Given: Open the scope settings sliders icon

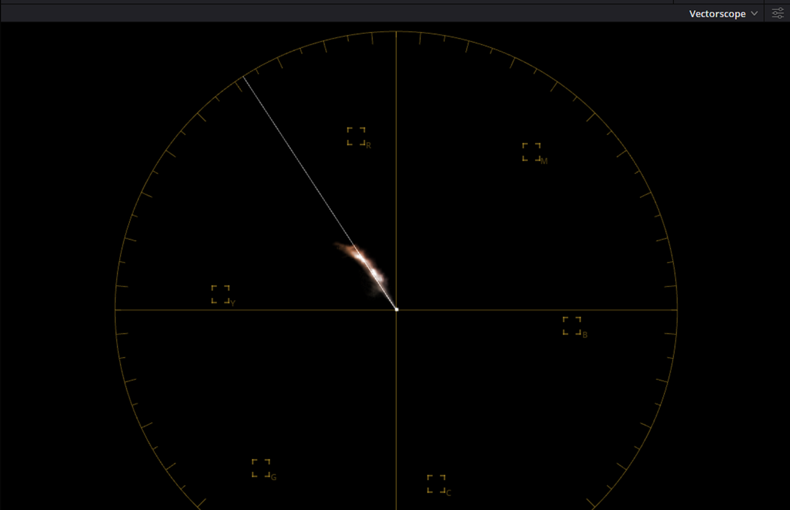Looking at the screenshot, I should [777, 13].
